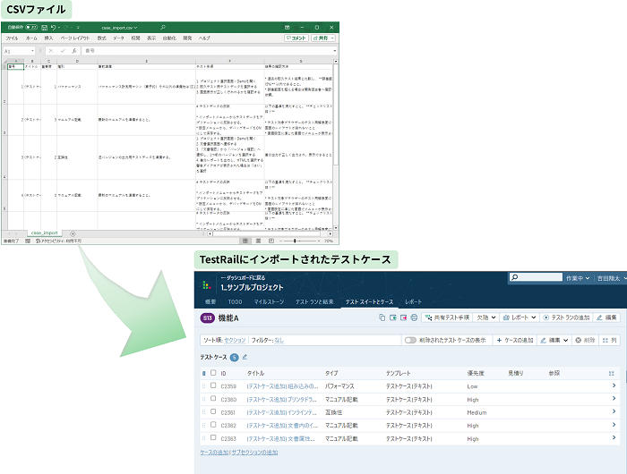Click the Excel title bar search magnifier
Image resolution: width=627 pixels, height=474 pixels.
(x=163, y=28)
